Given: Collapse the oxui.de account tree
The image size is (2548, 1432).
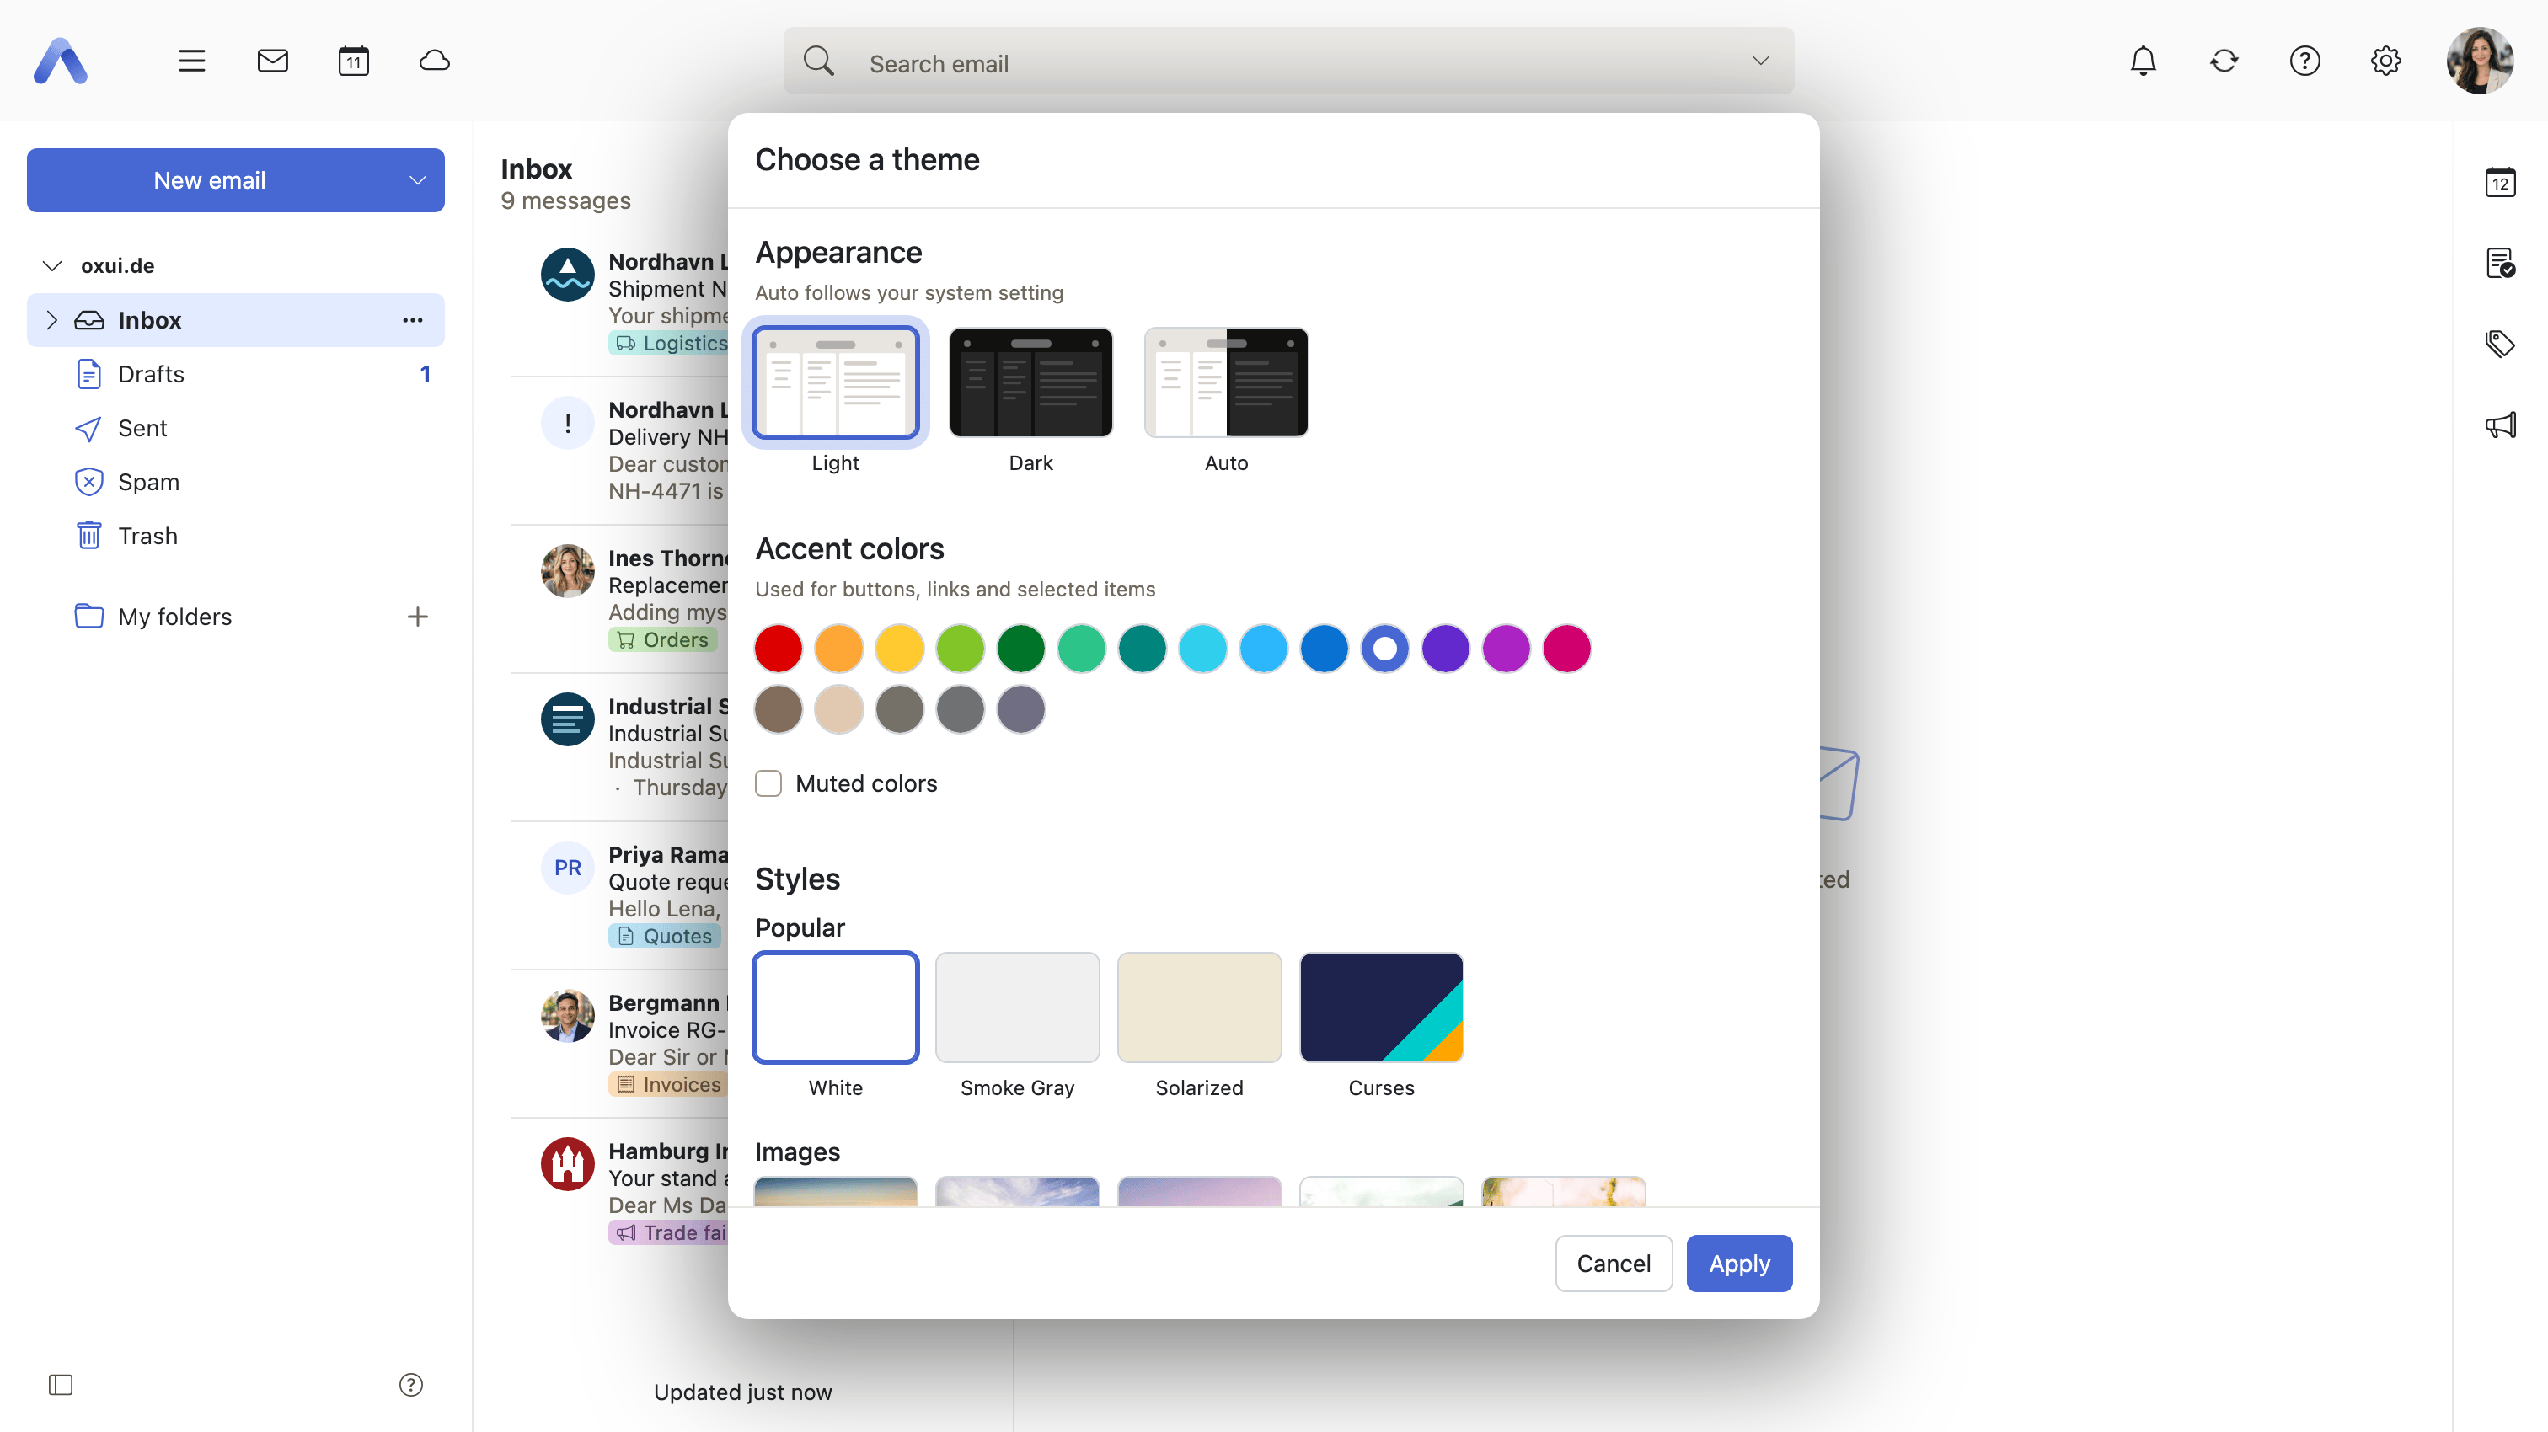Looking at the screenshot, I should 52,266.
